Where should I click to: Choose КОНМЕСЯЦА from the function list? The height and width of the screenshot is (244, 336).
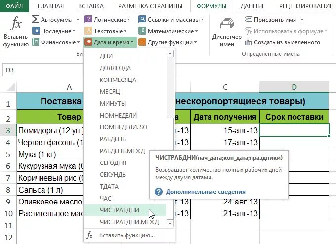click(125, 80)
